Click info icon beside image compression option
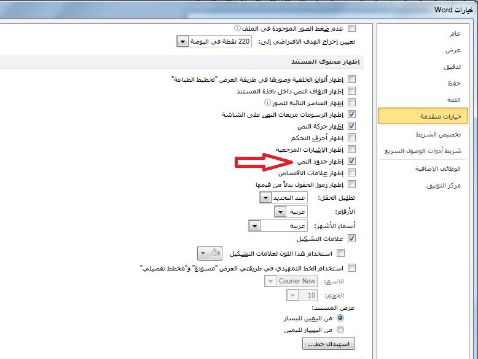Image resolution: width=478 pixels, height=359 pixels. coord(237,28)
